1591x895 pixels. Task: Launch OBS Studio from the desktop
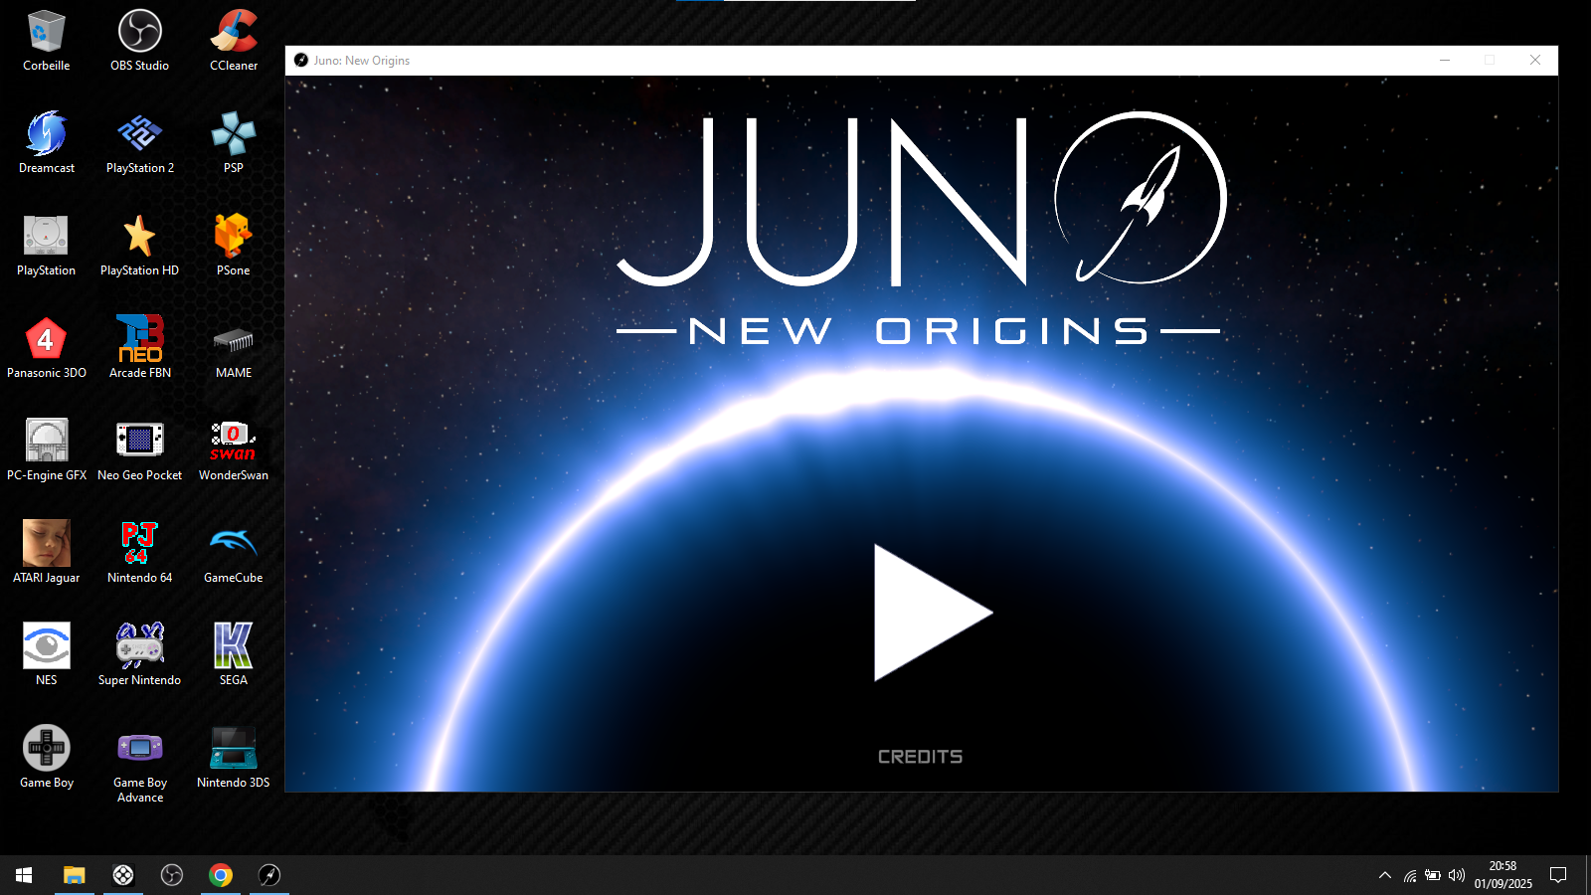(139, 41)
